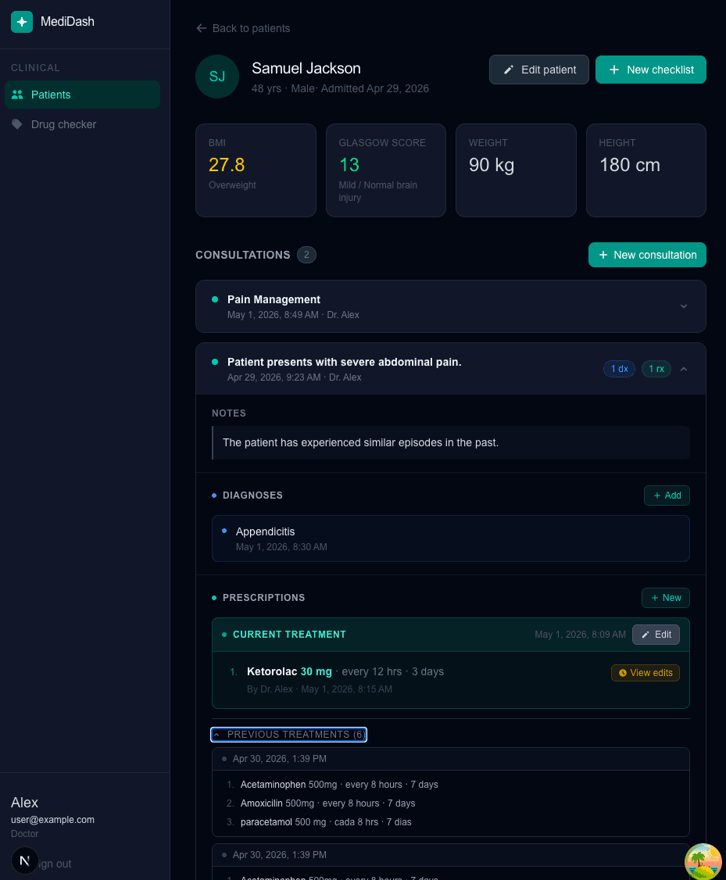Click the Height 180 cm card
Image resolution: width=726 pixels, height=880 pixels.
click(646, 170)
